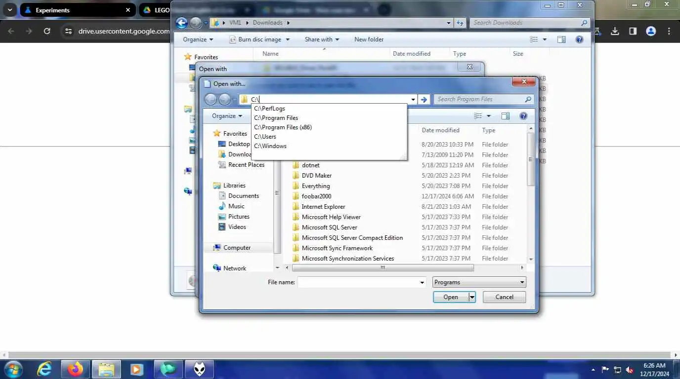Open the Programs file type dropdown
Image resolution: width=680 pixels, height=379 pixels.
coord(479,282)
